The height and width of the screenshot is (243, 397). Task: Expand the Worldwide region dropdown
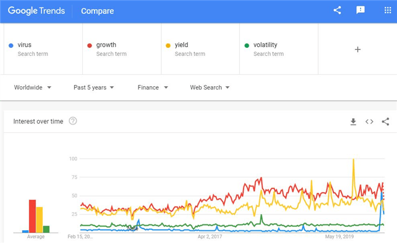tap(33, 87)
